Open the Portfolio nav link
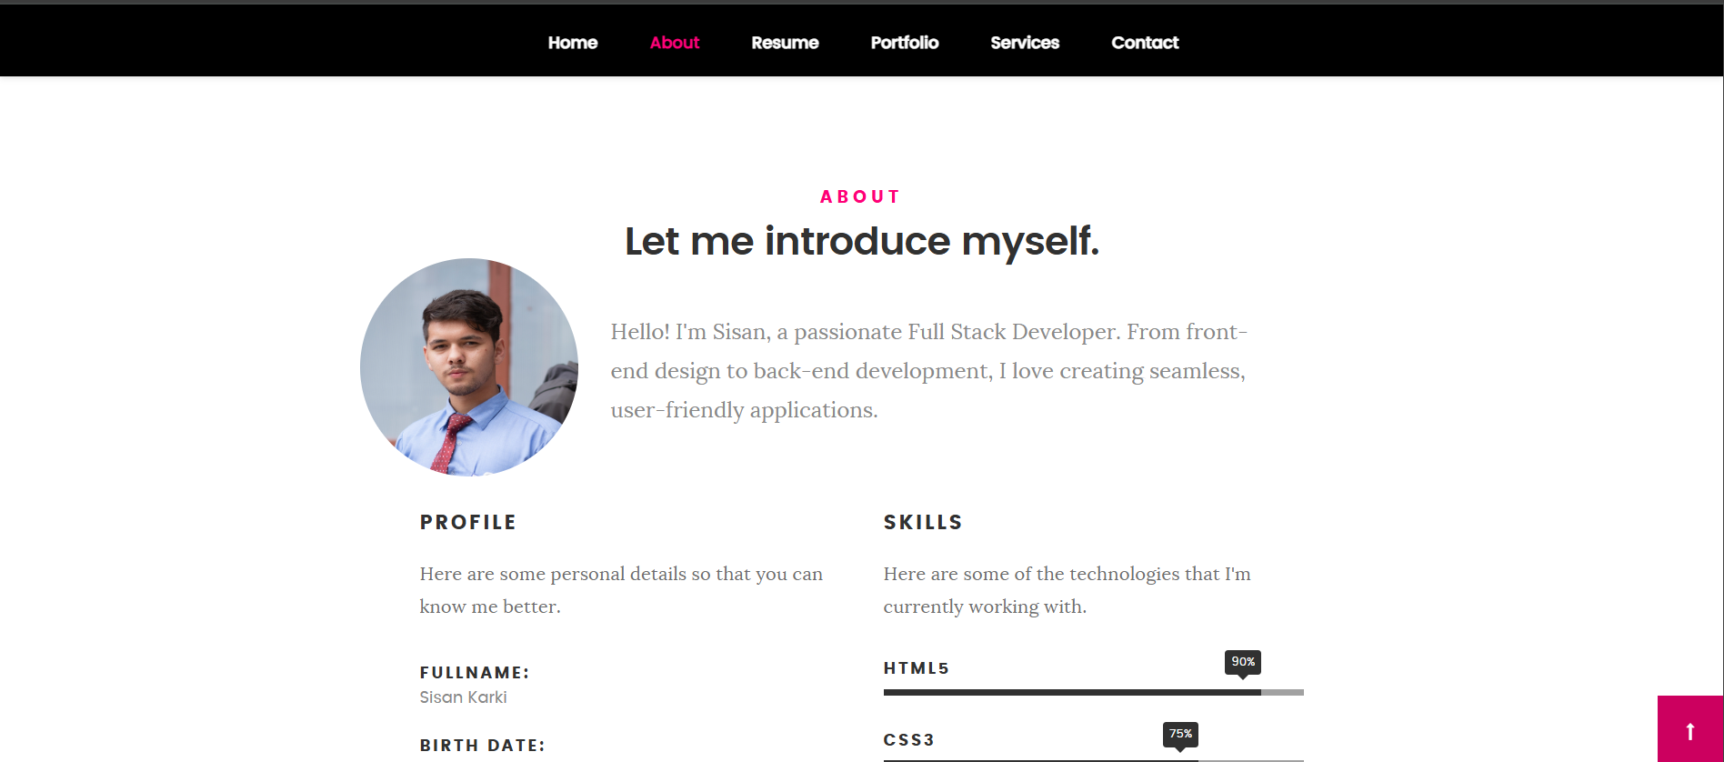 905,43
